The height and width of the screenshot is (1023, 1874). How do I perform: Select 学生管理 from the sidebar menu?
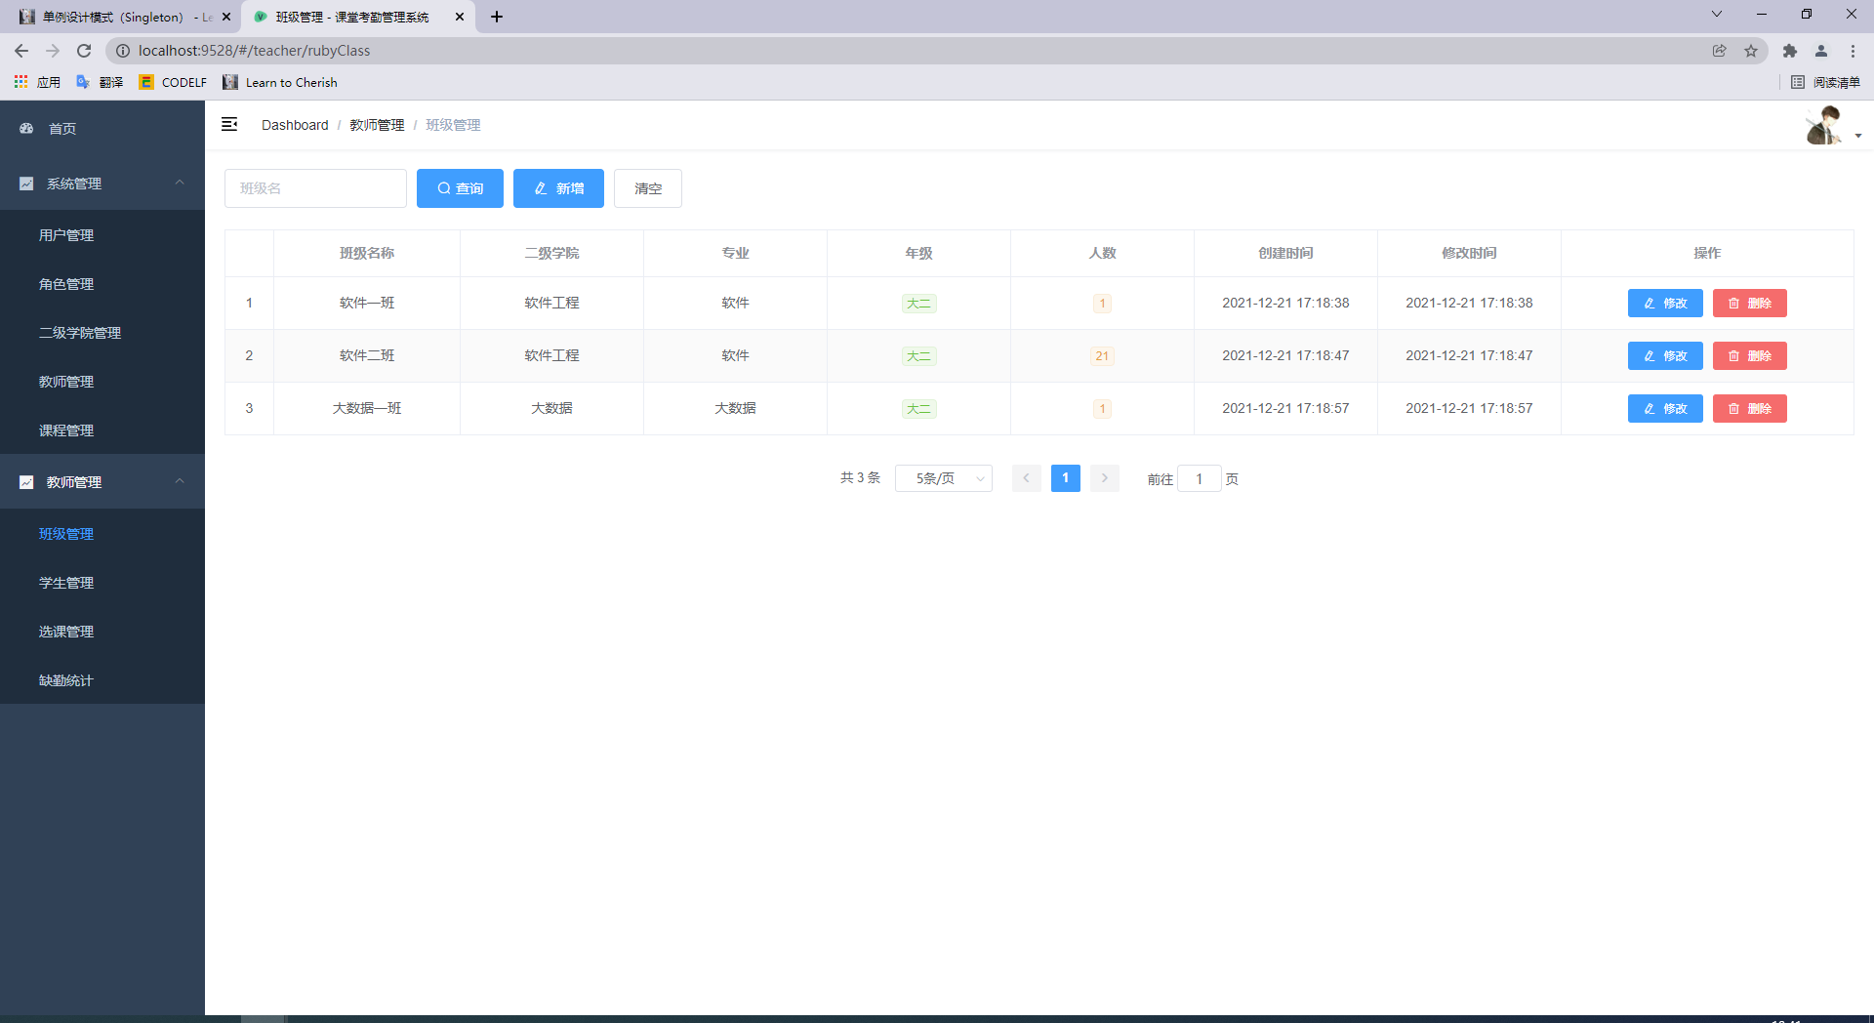(x=65, y=582)
